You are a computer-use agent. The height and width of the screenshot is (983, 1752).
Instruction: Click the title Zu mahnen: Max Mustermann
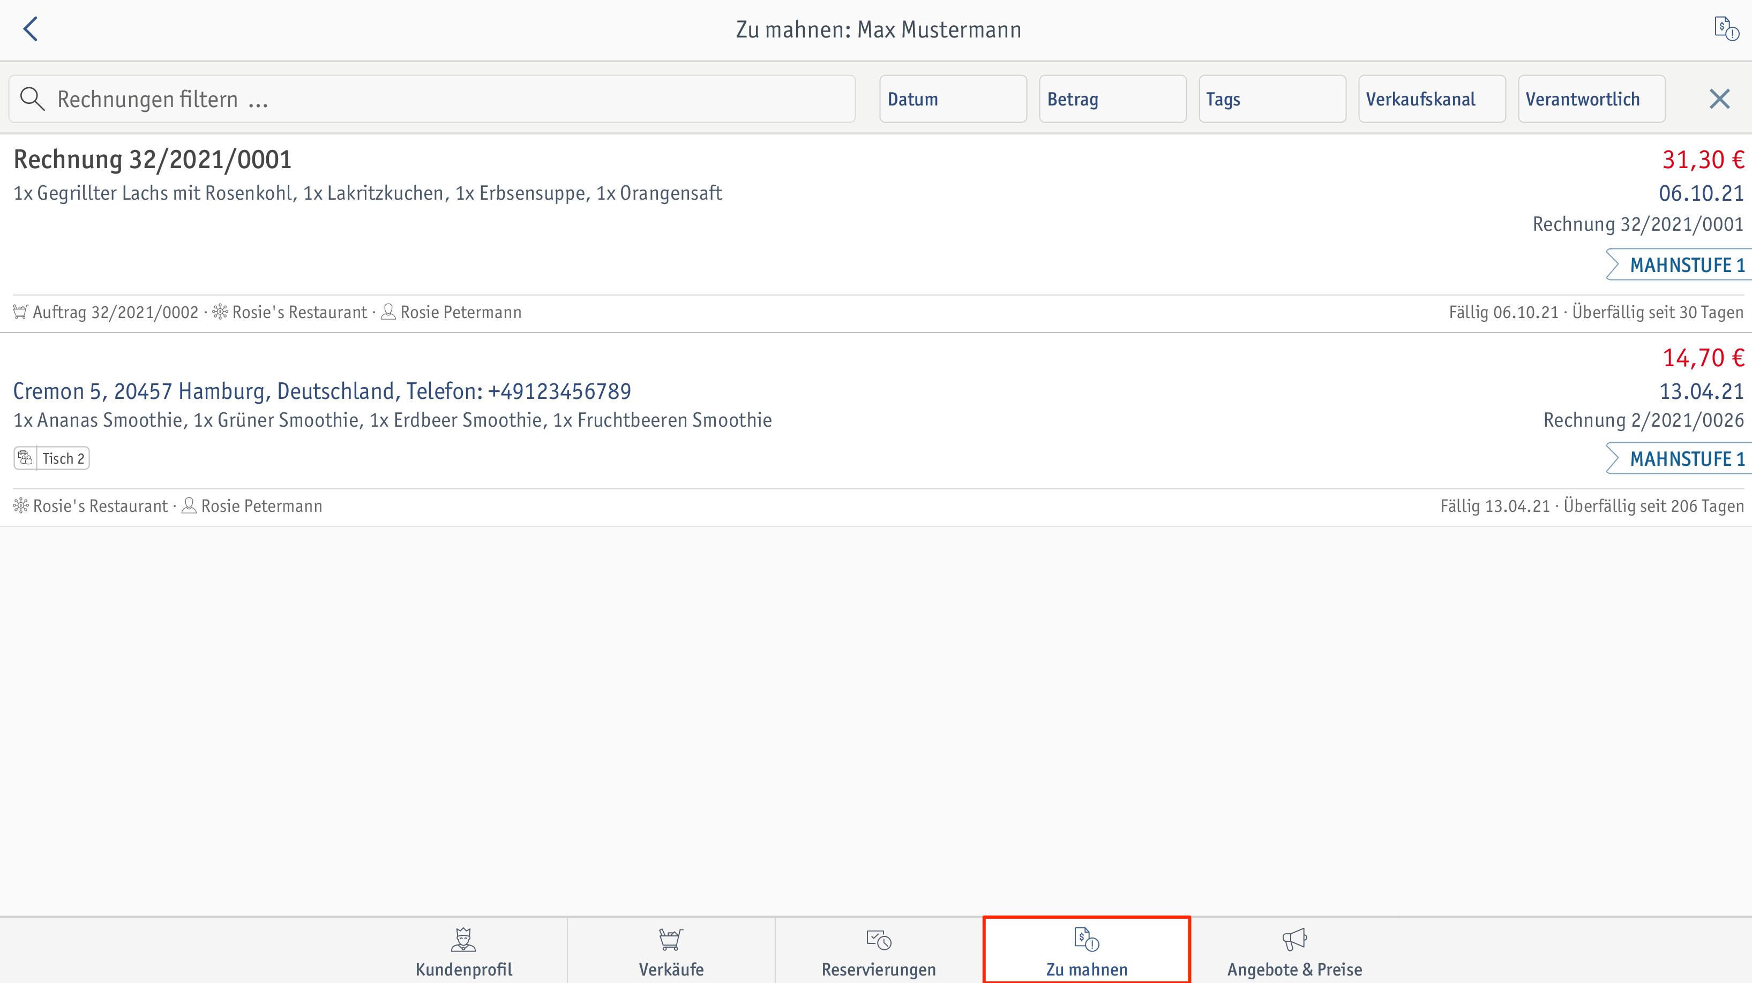point(878,29)
